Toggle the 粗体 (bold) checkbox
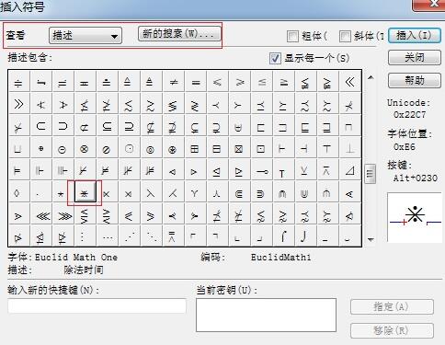The height and width of the screenshot is (345, 445). [292, 37]
